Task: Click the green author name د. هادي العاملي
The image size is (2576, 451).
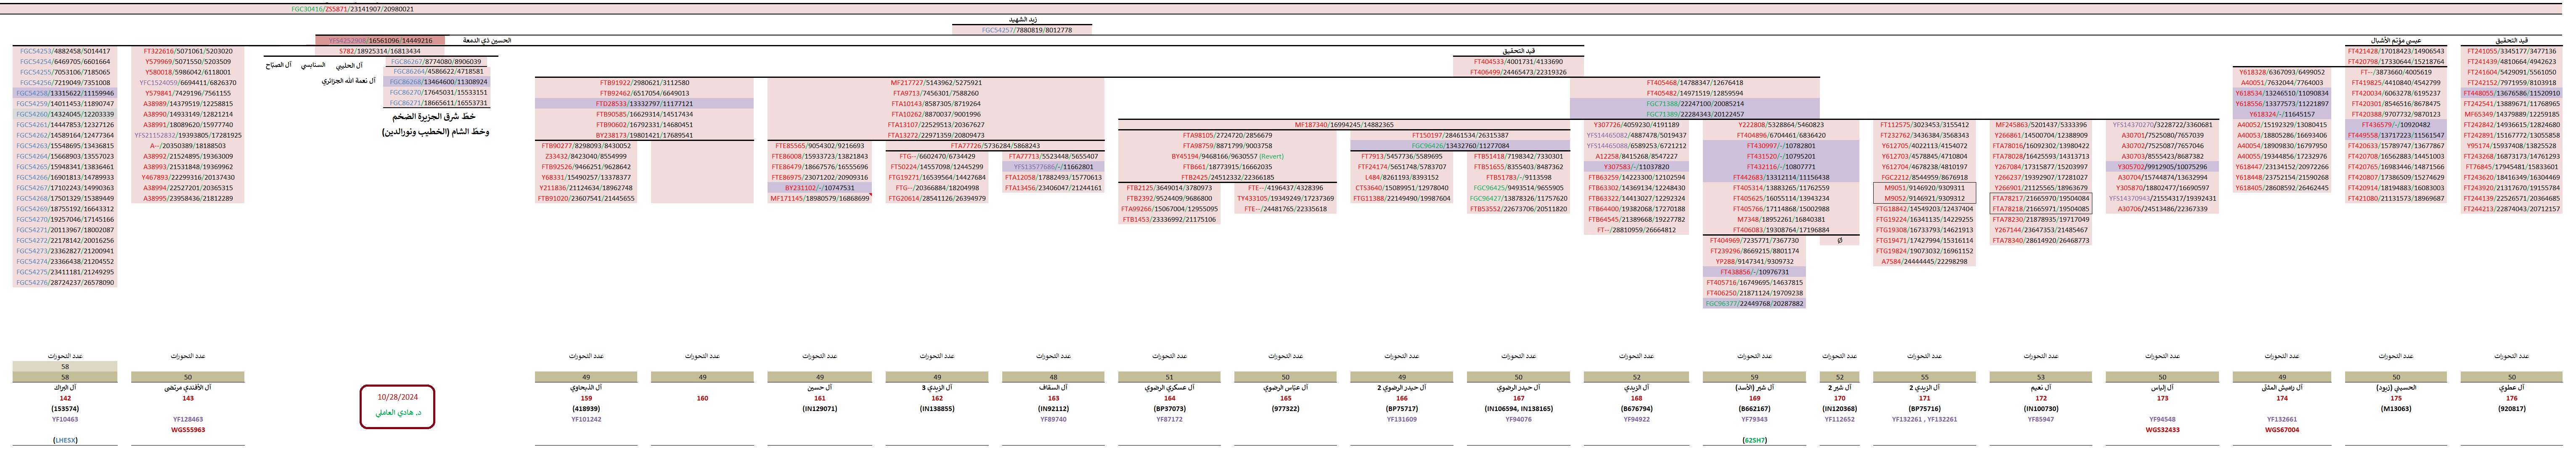Action: (x=398, y=412)
